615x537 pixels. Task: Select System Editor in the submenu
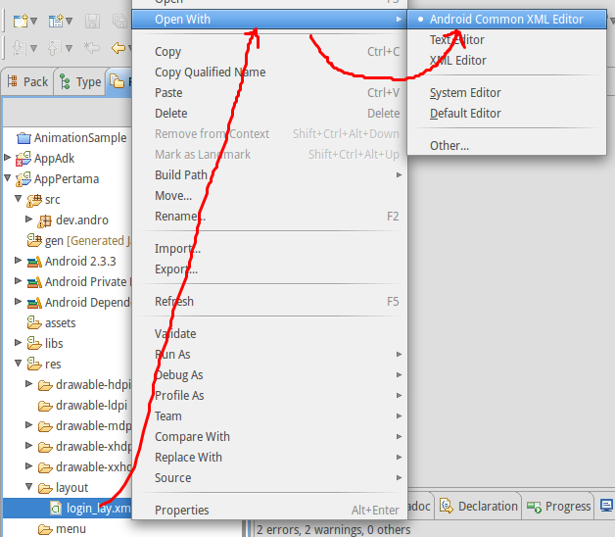[506, 93]
